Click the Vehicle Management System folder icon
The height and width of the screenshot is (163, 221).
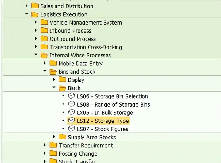pyautogui.click(x=45, y=22)
